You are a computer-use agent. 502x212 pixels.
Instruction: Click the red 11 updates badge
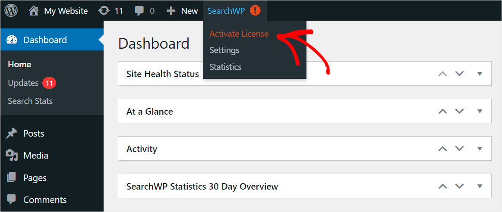[x=49, y=83]
